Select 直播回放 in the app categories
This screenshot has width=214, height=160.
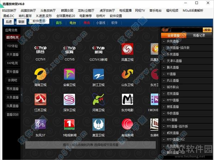[12, 114]
